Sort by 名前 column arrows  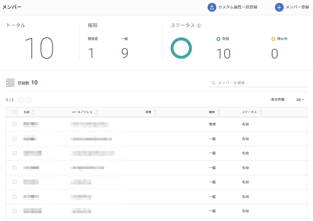click(x=34, y=112)
